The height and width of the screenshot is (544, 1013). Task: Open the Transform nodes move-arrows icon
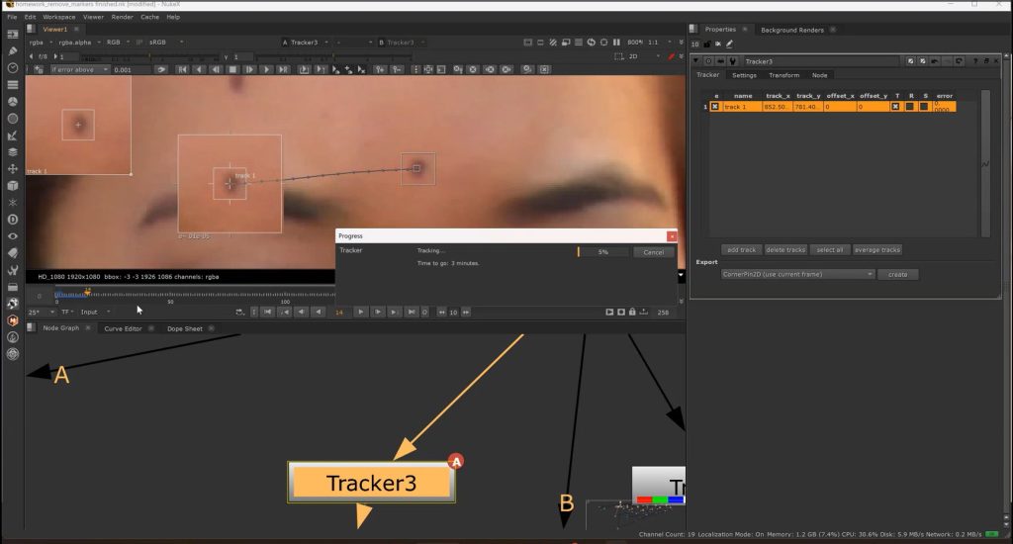pyautogui.click(x=12, y=168)
